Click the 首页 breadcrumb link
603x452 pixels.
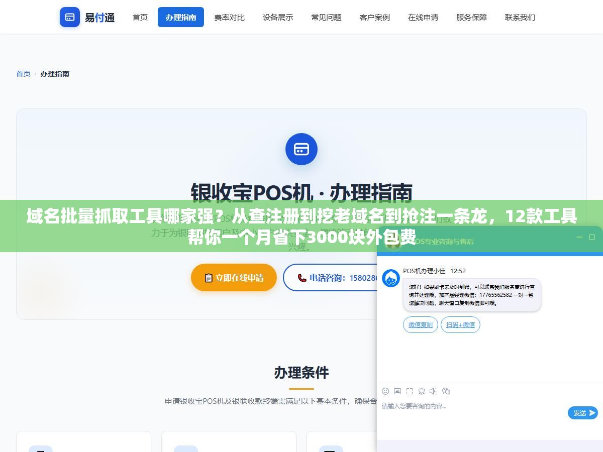point(23,74)
